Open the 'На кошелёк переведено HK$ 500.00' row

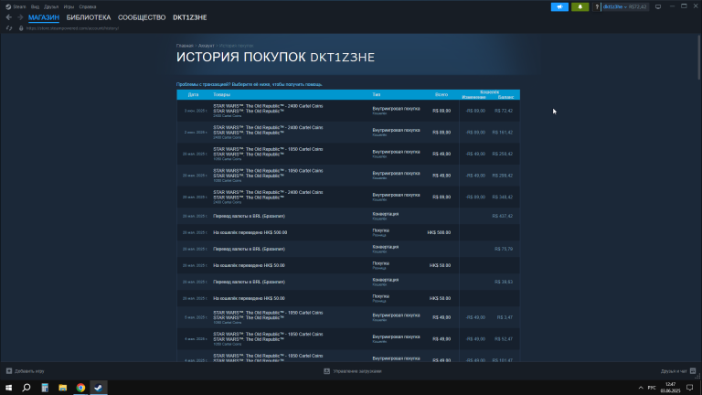pos(348,232)
